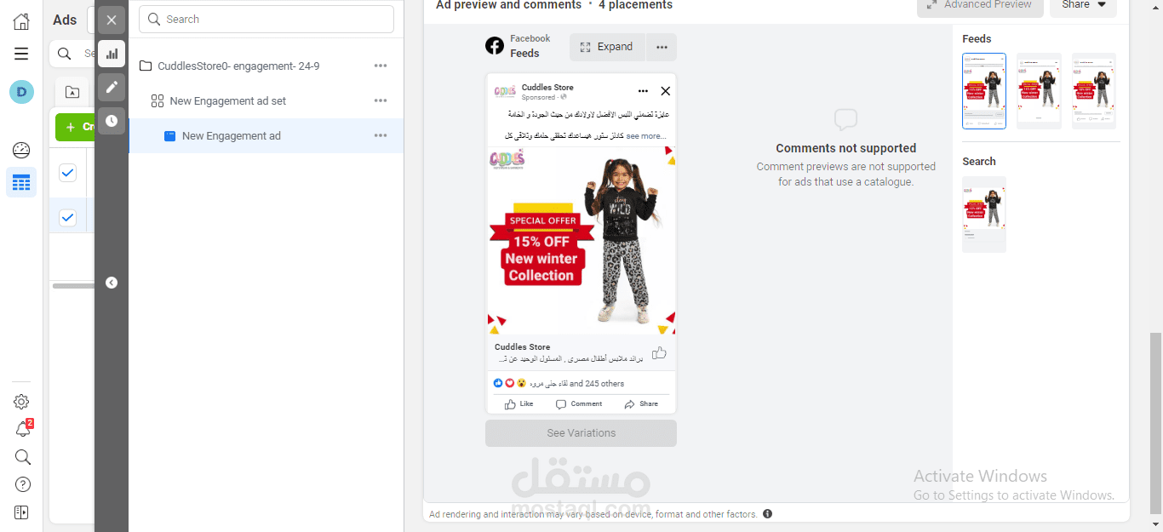Click the Facebook logo of Feeds placement

point(495,46)
